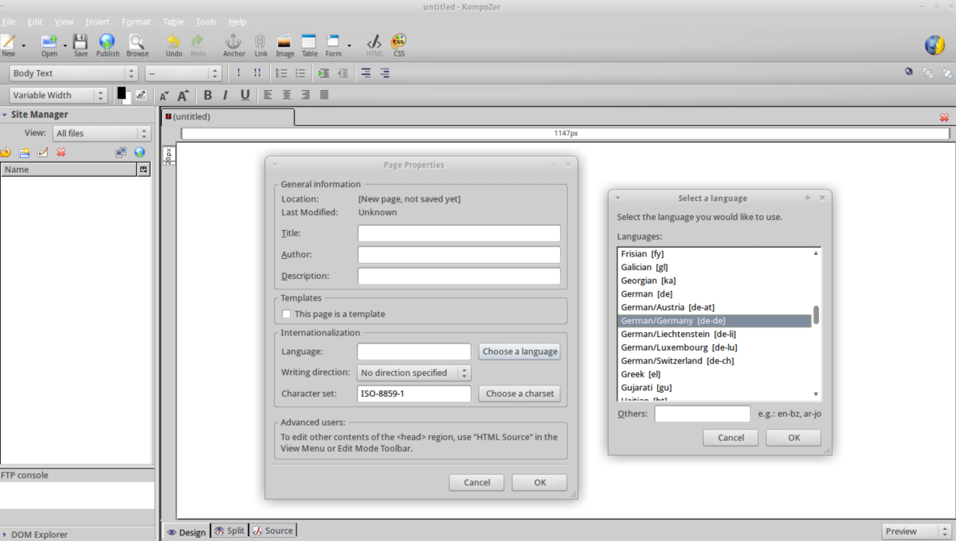Click the Title input field
Image resolution: width=956 pixels, height=541 pixels.
pos(459,233)
